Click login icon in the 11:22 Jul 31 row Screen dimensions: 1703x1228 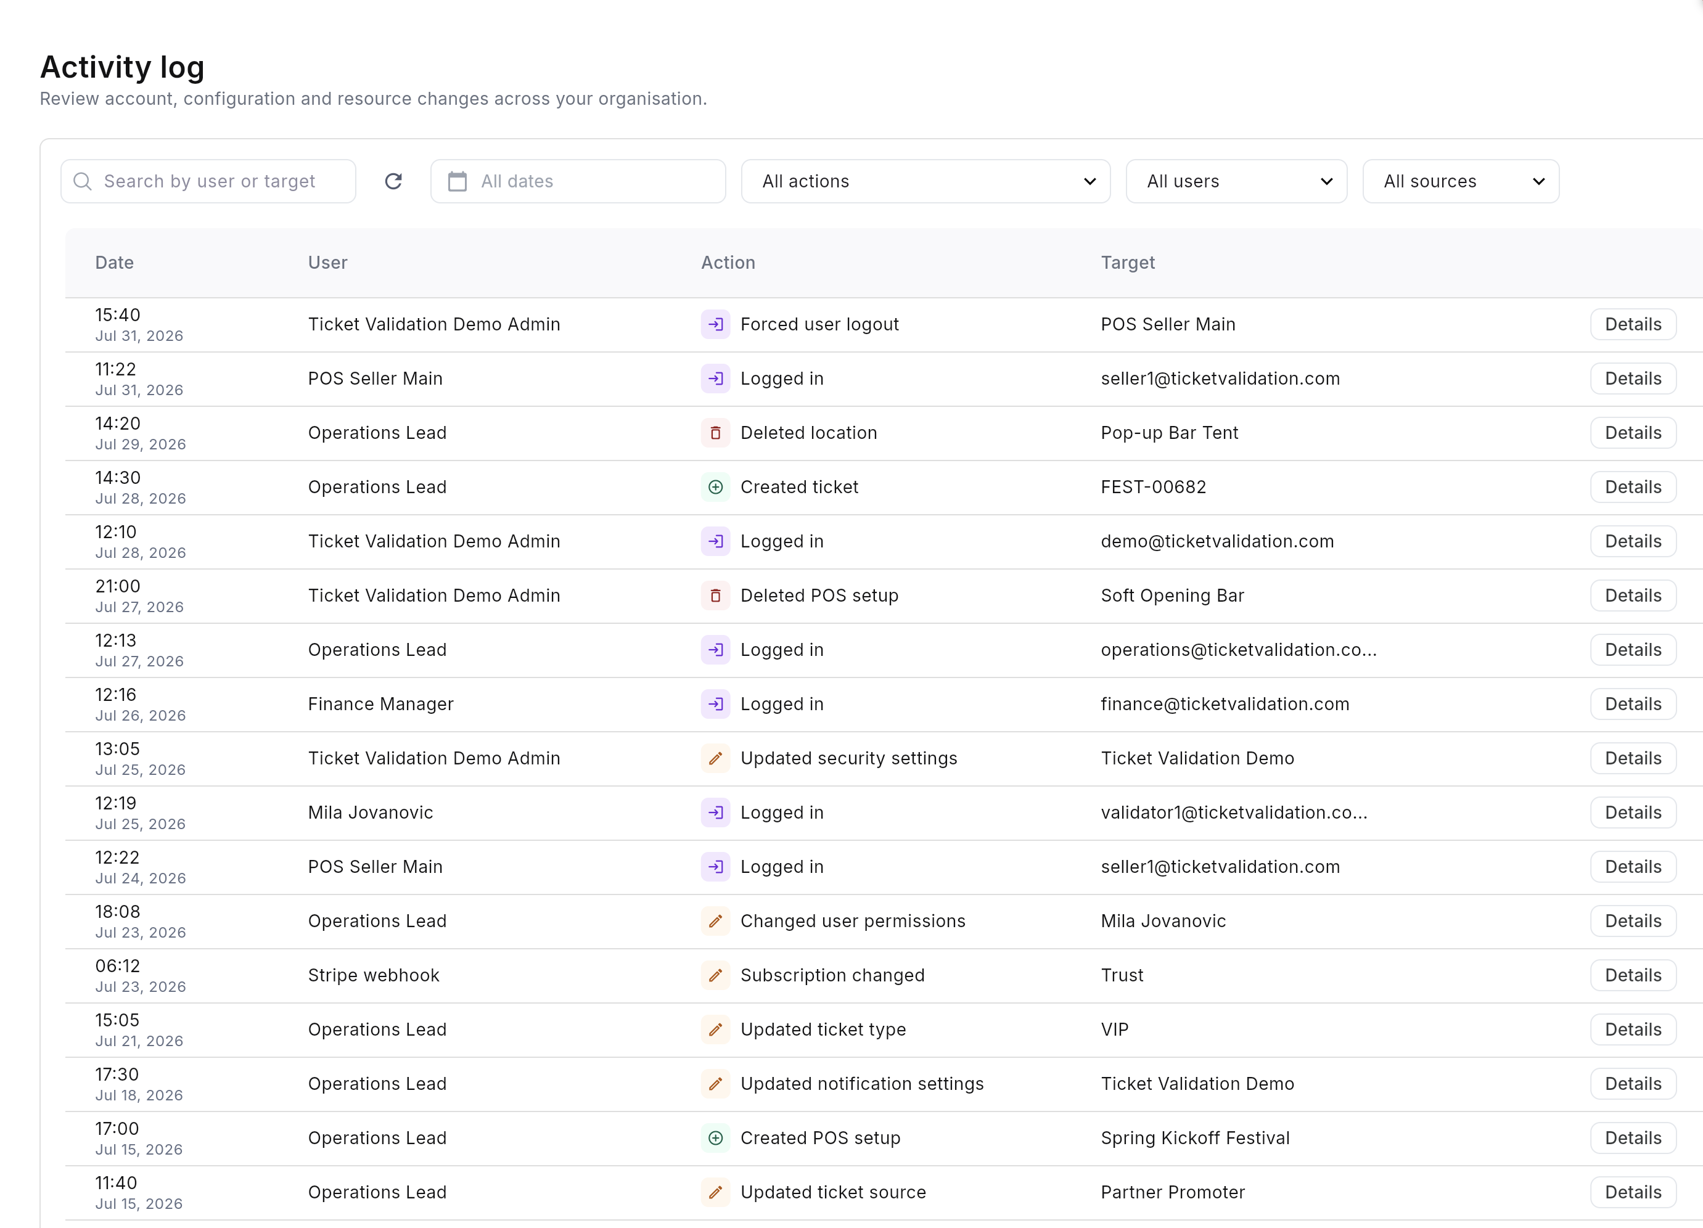(x=716, y=379)
